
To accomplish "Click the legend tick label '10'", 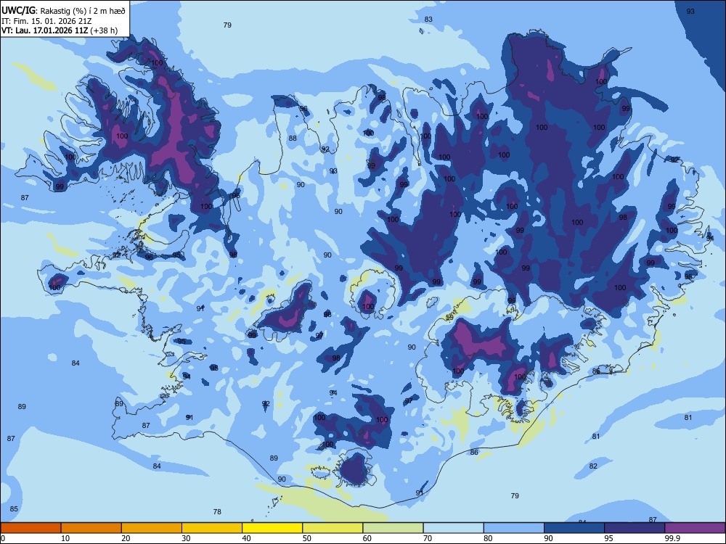I will point(65,538).
